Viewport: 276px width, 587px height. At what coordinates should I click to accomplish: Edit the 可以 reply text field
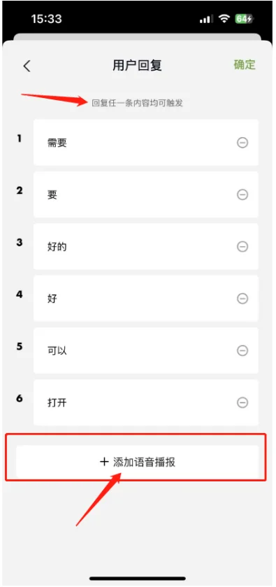146,351
